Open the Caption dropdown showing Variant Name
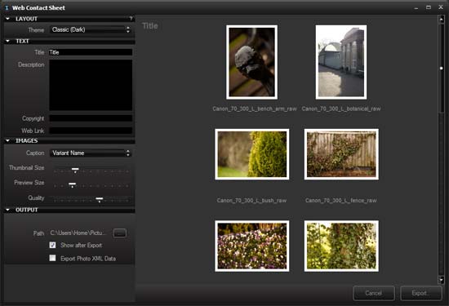 coord(91,153)
